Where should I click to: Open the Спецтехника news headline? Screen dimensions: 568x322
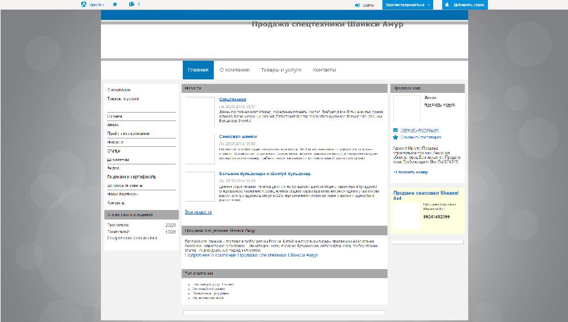pos(232,100)
